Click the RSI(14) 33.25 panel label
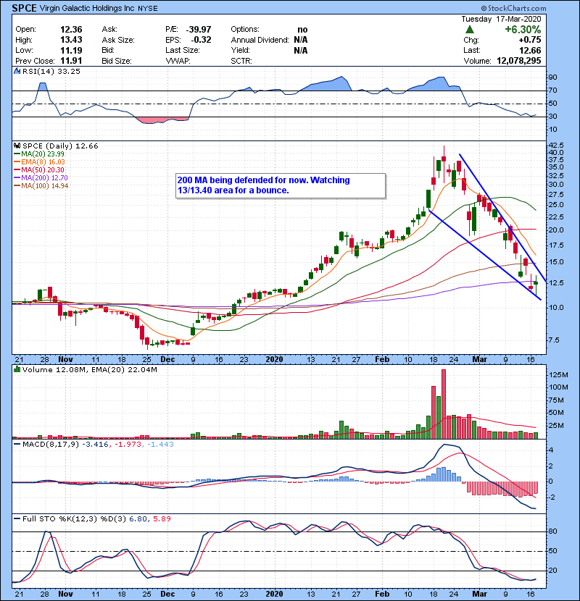580x601 pixels. point(51,71)
